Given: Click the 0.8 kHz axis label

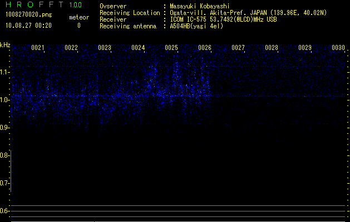Looking at the screenshot, I should [x=4, y=155].
